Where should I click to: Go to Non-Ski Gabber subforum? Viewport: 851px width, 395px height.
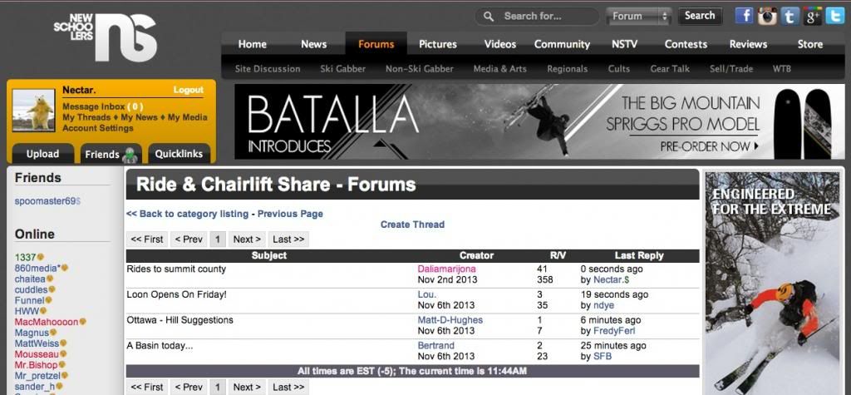coord(420,69)
